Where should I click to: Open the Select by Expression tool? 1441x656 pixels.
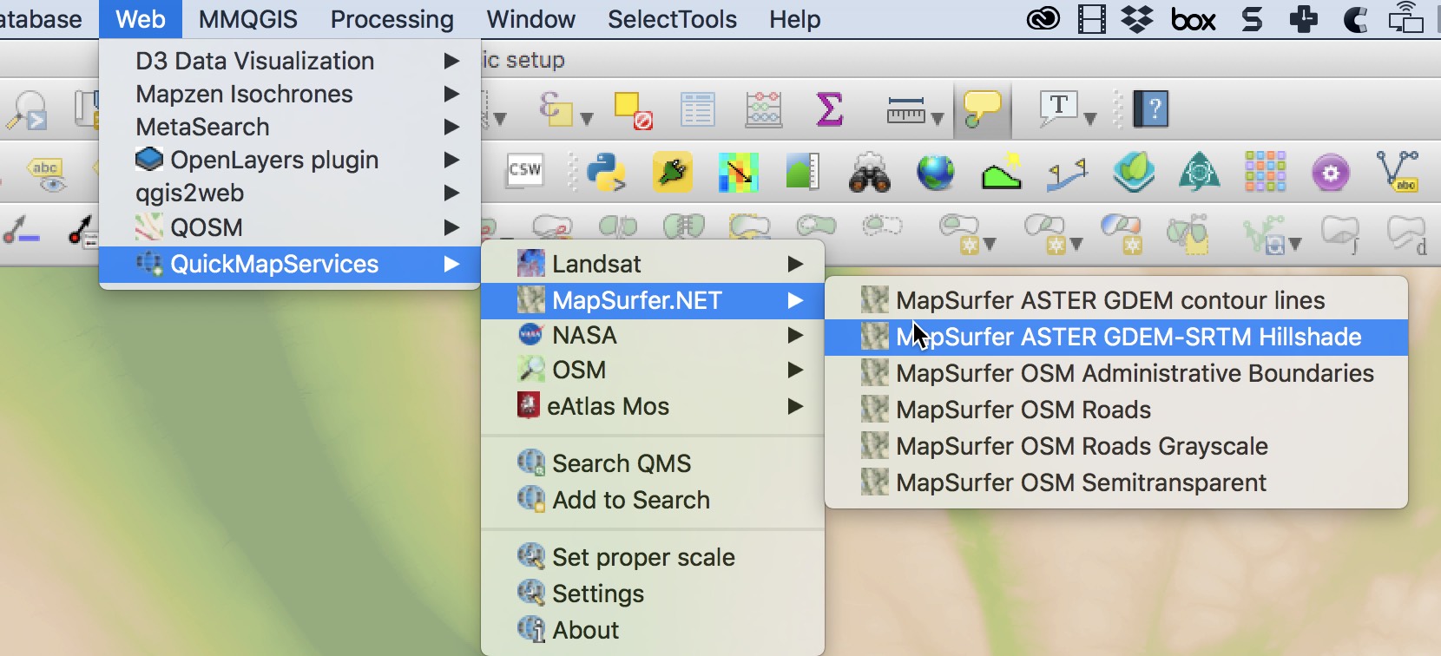point(556,110)
